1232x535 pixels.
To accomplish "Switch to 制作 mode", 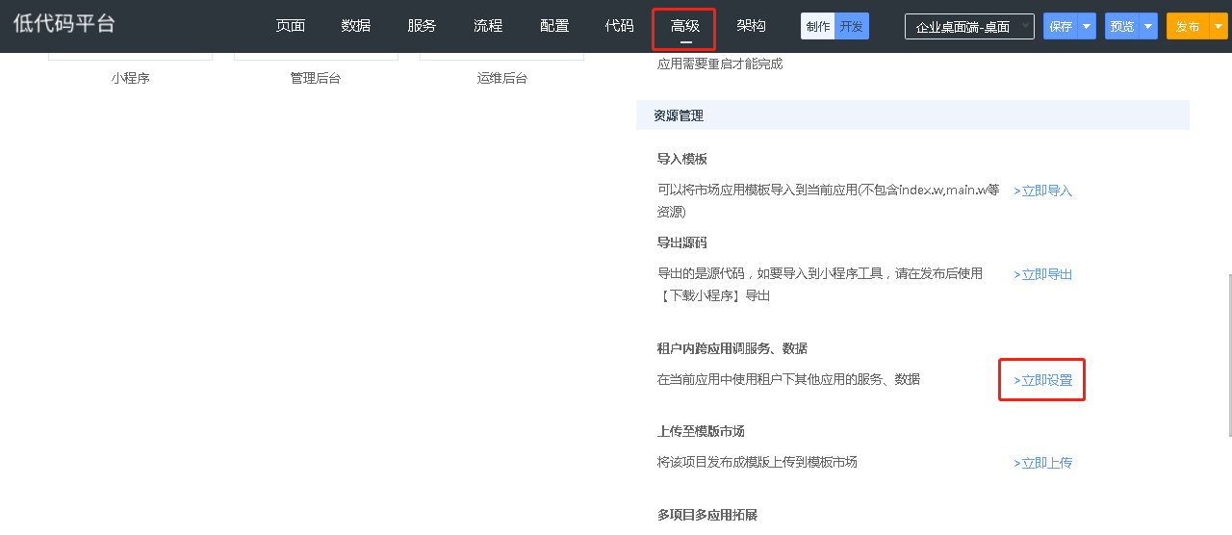I will 817,26.
